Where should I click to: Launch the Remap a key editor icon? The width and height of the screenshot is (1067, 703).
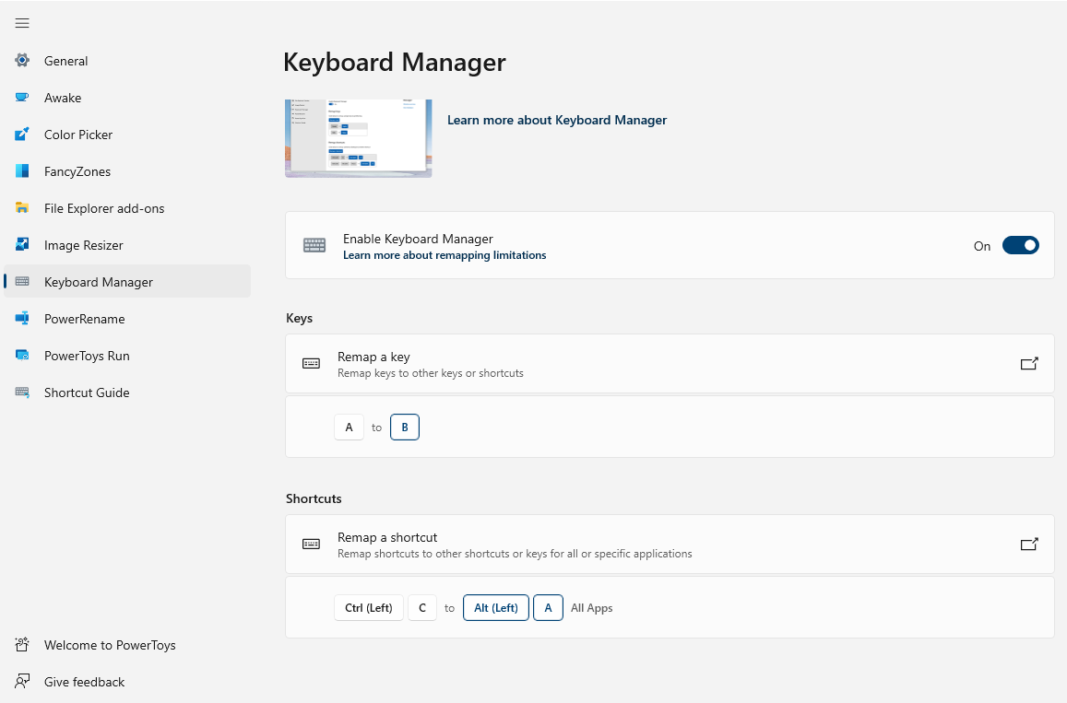pos(1029,363)
